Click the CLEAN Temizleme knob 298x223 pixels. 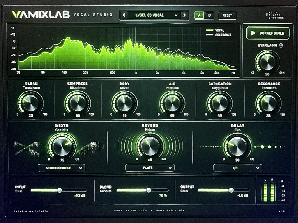pyautogui.click(x=31, y=103)
